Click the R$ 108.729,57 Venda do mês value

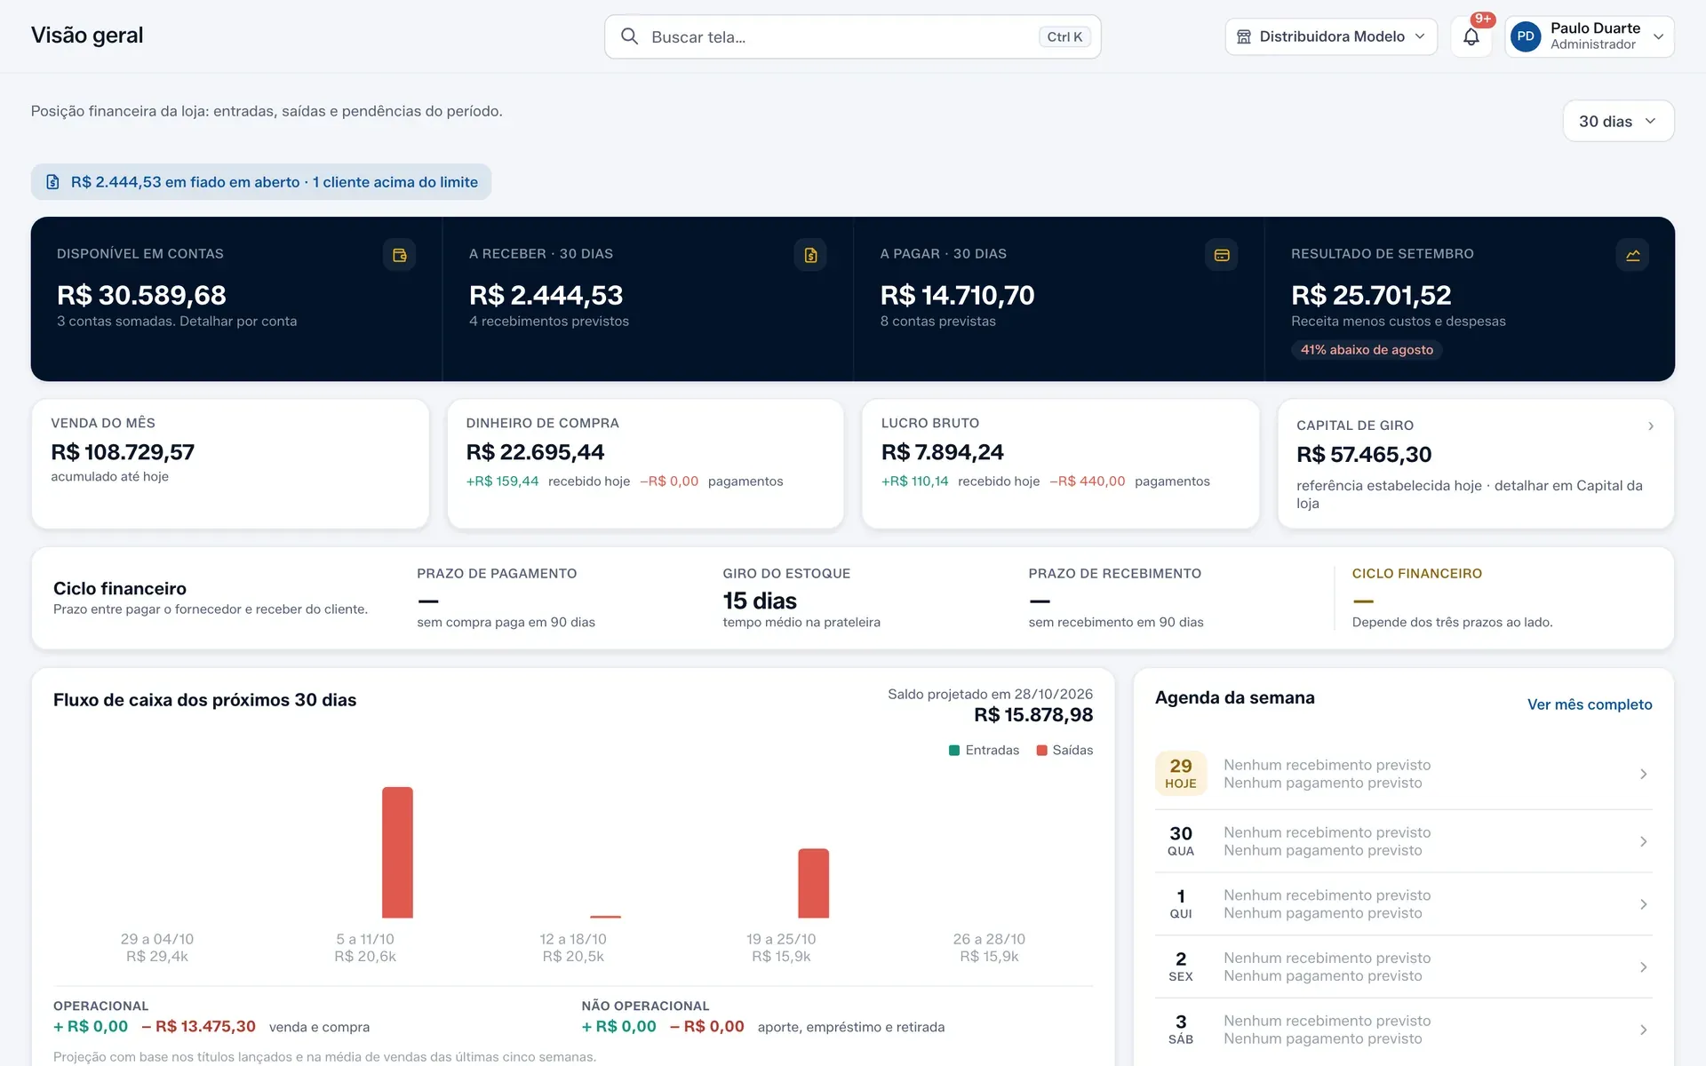123,452
